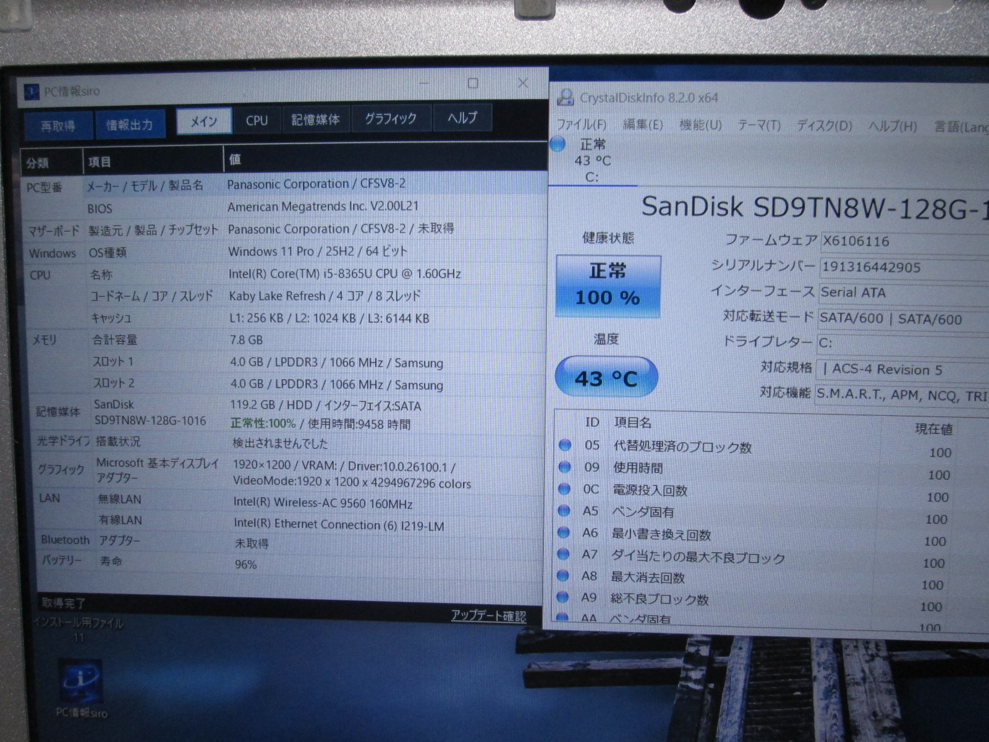Click the firmware field X6106116

pyautogui.click(x=904, y=241)
